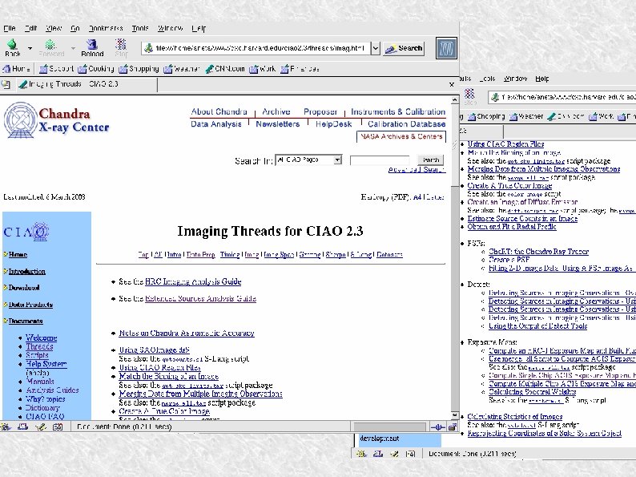Open the Support bookmark folder
Viewport: 636px width, 477px height.
[x=56, y=69]
